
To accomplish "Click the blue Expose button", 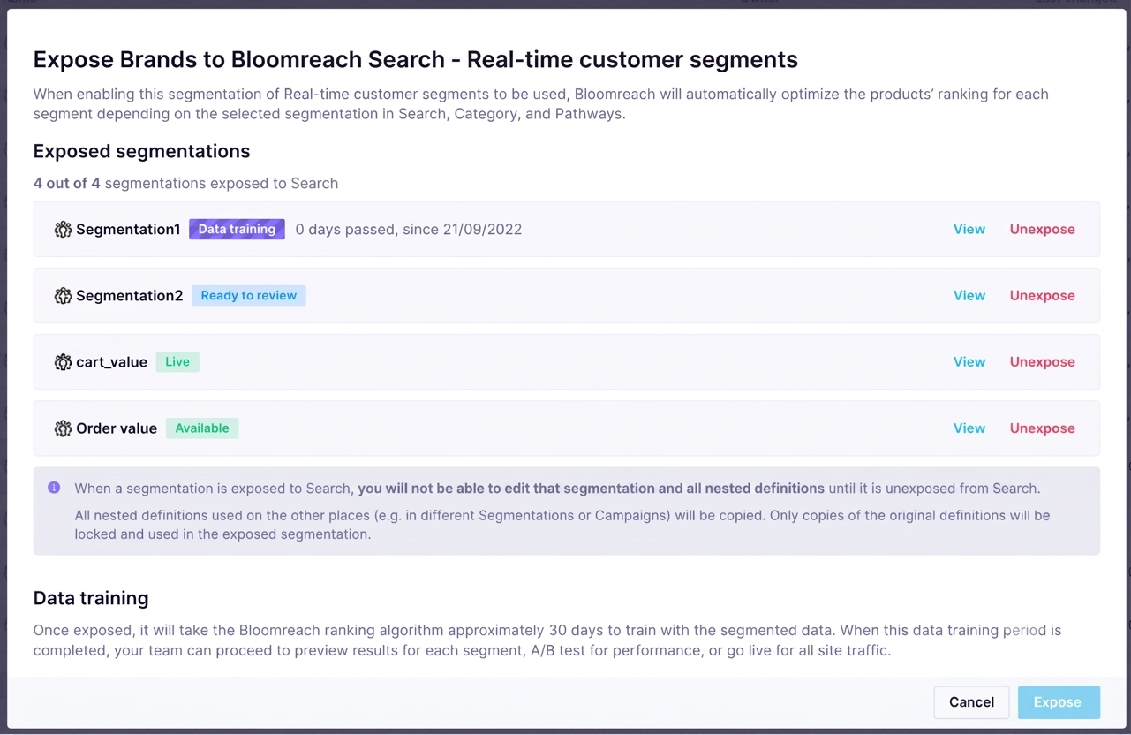I will 1058,702.
